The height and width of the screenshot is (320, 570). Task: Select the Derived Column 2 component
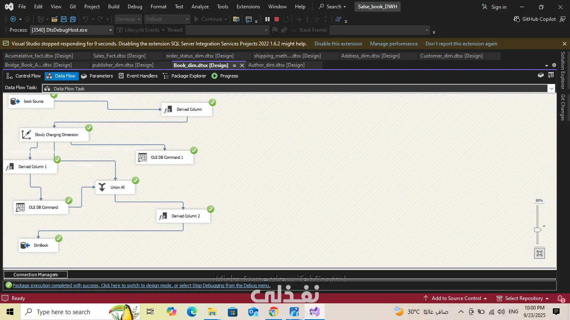click(183, 216)
